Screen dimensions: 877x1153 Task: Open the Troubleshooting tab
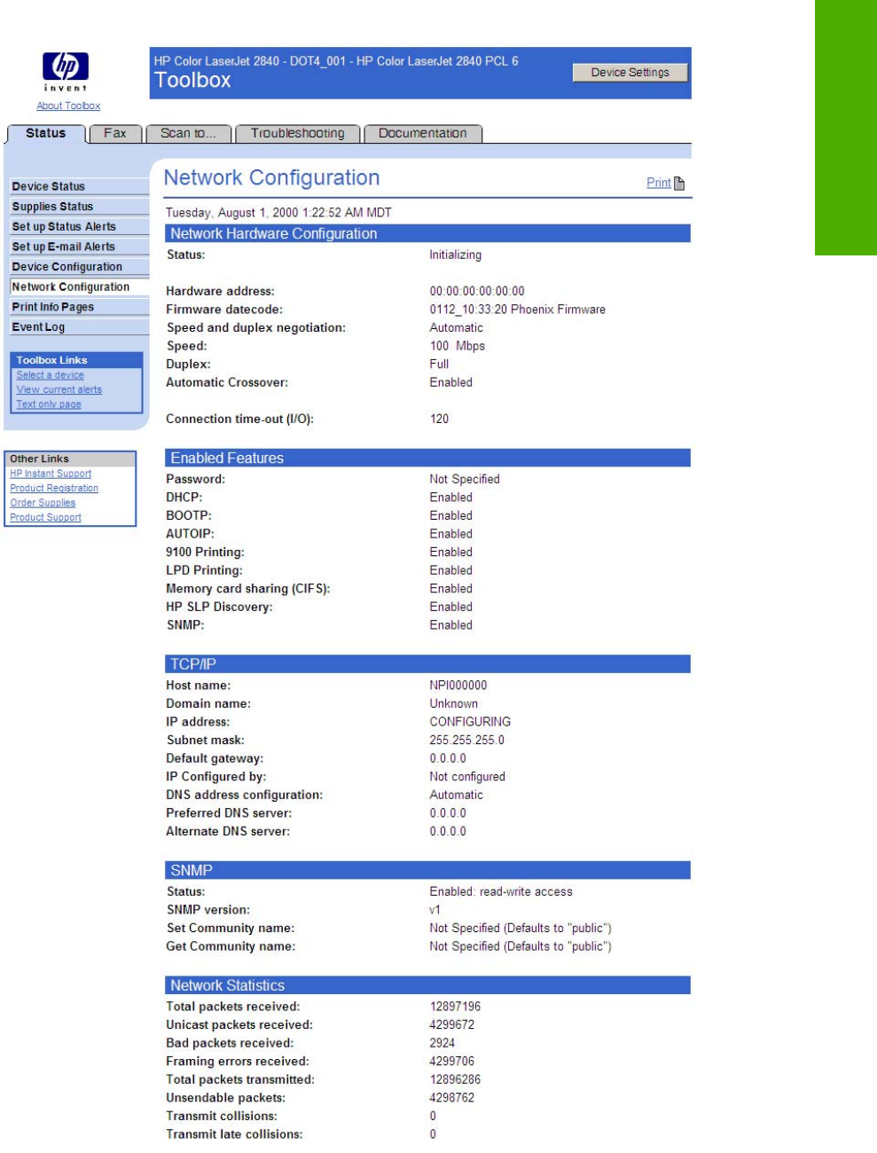tap(297, 134)
